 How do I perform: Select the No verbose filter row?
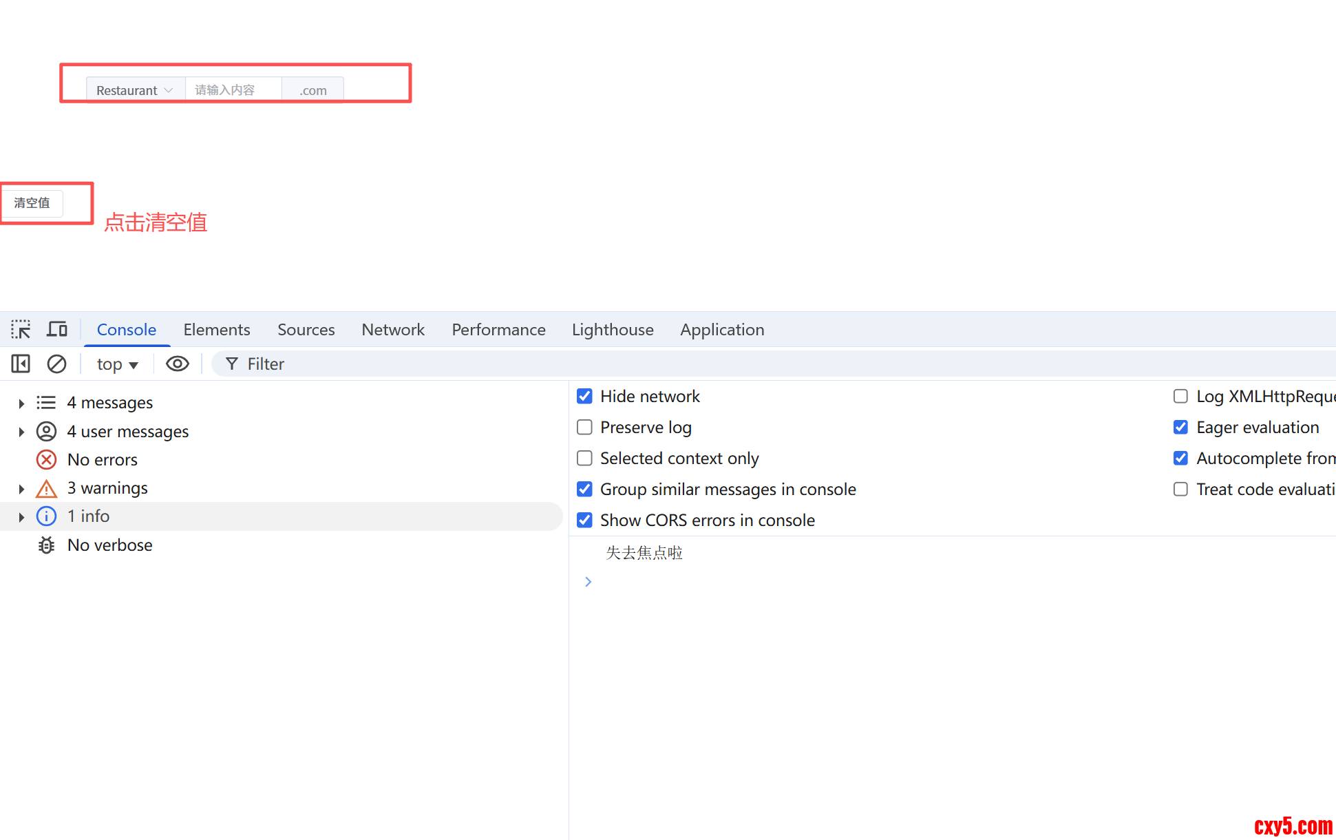pyautogui.click(x=109, y=545)
